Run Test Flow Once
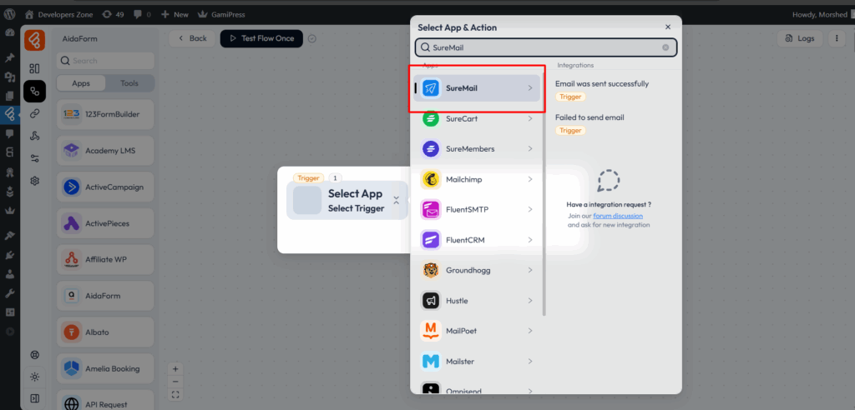Image resolution: width=855 pixels, height=410 pixels. 261,38
